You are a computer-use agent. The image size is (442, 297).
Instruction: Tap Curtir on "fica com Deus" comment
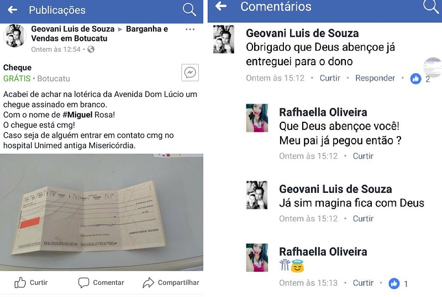point(363,219)
